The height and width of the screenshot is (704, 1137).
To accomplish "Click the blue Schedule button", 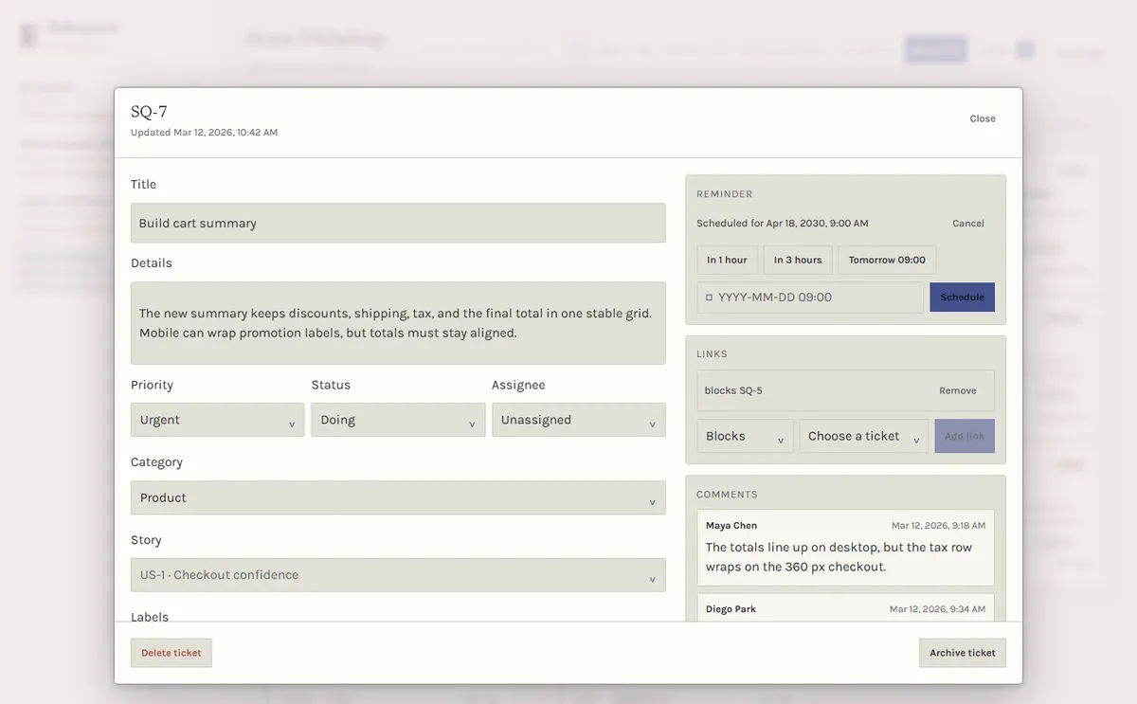I will pyautogui.click(x=963, y=298).
